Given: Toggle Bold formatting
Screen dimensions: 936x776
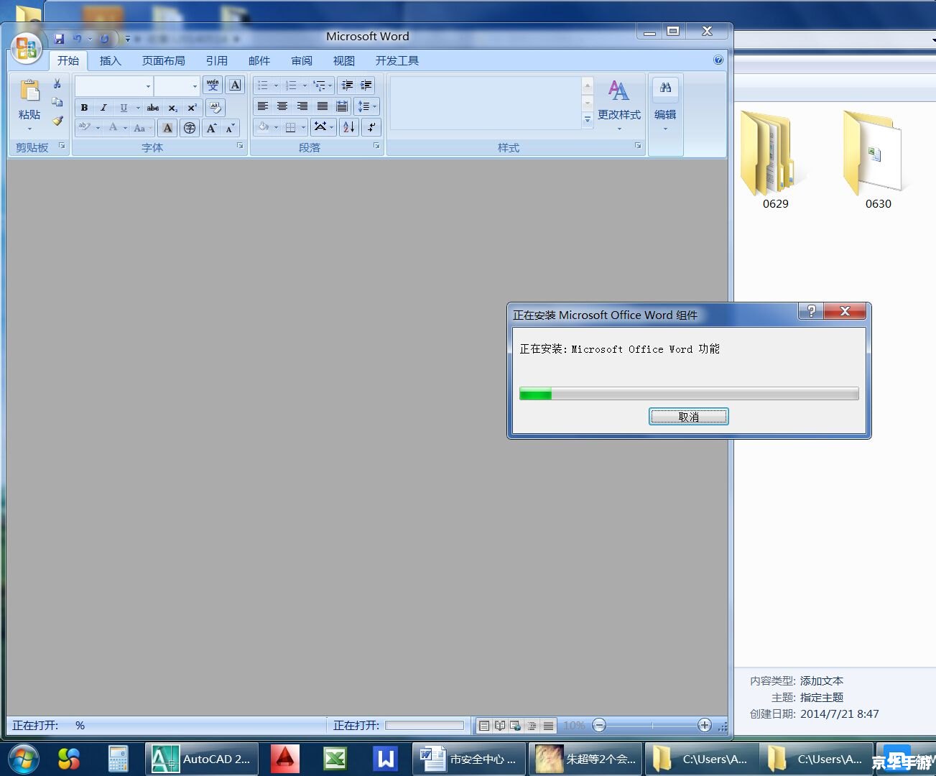Looking at the screenshot, I should click(84, 108).
